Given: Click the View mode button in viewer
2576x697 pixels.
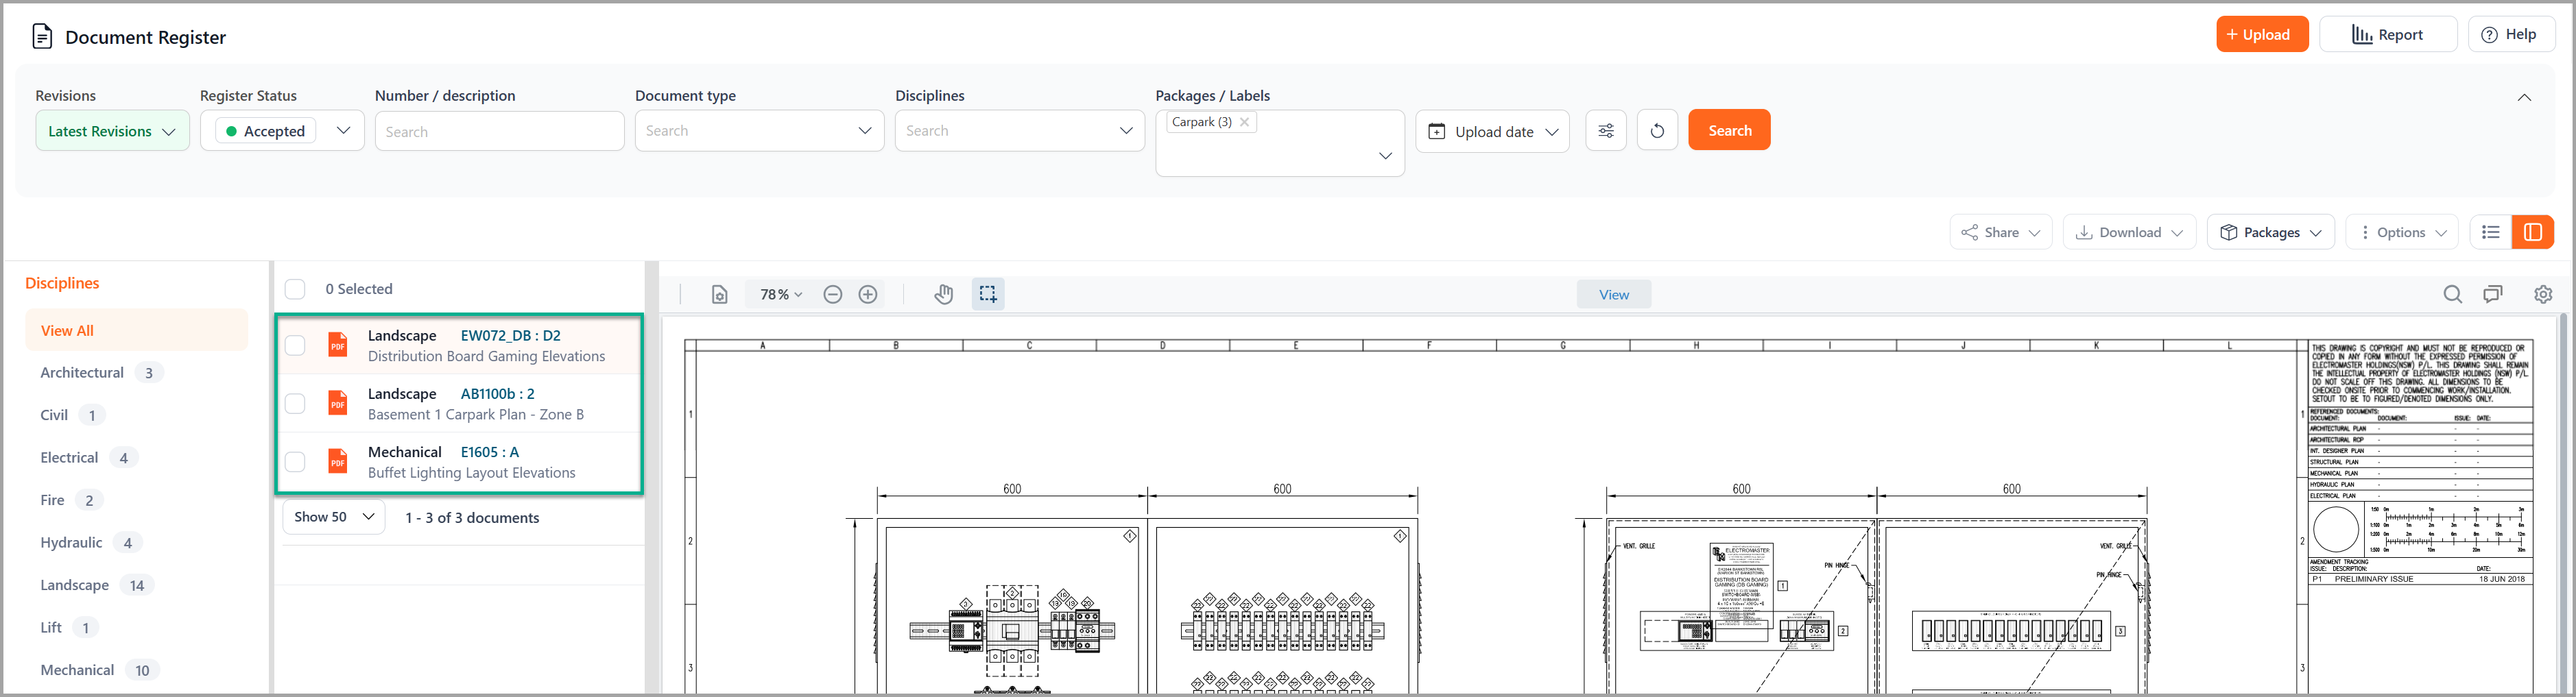Looking at the screenshot, I should 1614,294.
